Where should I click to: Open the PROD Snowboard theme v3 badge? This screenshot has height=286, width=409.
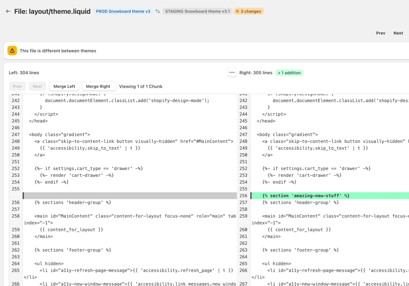coord(123,11)
